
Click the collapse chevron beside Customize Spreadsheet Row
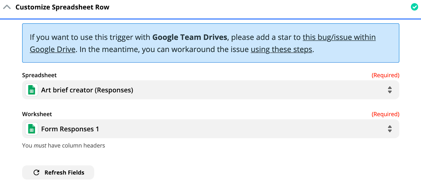coord(7,7)
